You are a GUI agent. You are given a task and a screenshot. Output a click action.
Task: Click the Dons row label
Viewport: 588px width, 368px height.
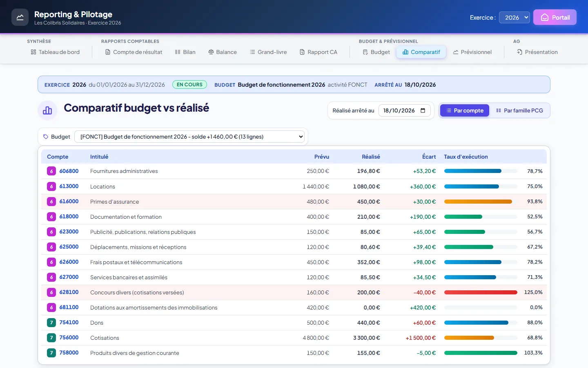pyautogui.click(x=97, y=323)
